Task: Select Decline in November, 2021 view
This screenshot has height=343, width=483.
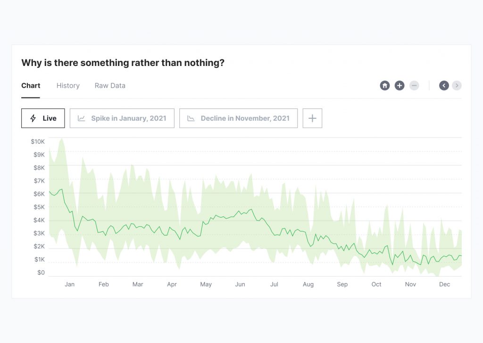Action: [x=239, y=119]
